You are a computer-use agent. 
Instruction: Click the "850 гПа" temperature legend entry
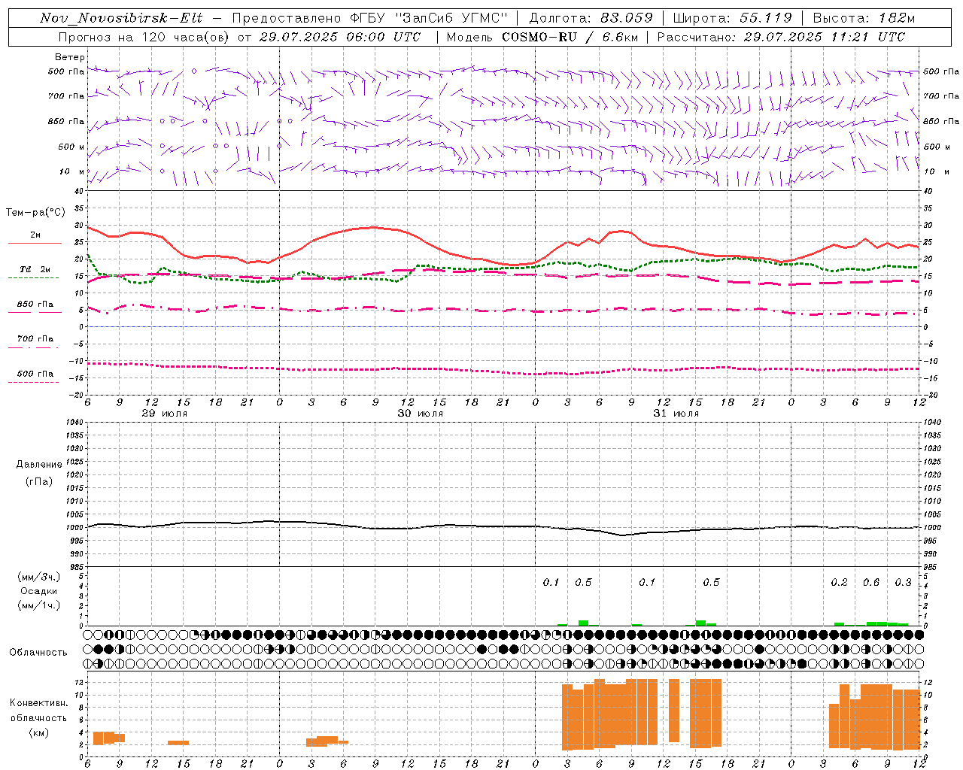pyautogui.click(x=35, y=305)
